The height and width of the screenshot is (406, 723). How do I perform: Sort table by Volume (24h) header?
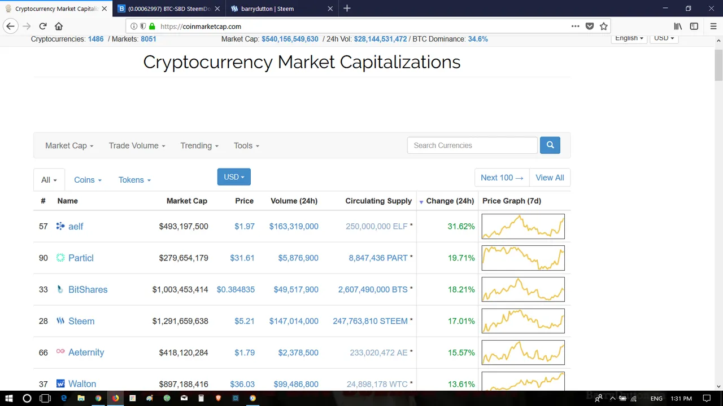(x=294, y=201)
